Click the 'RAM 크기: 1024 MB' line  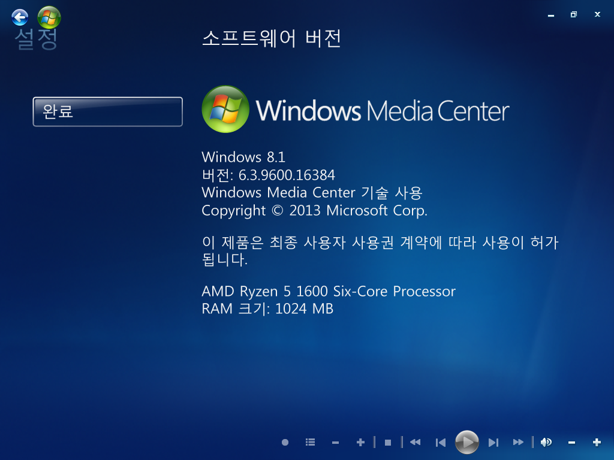click(267, 309)
